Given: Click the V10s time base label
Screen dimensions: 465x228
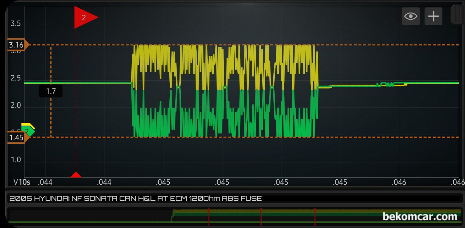Looking at the screenshot, I should (22, 182).
